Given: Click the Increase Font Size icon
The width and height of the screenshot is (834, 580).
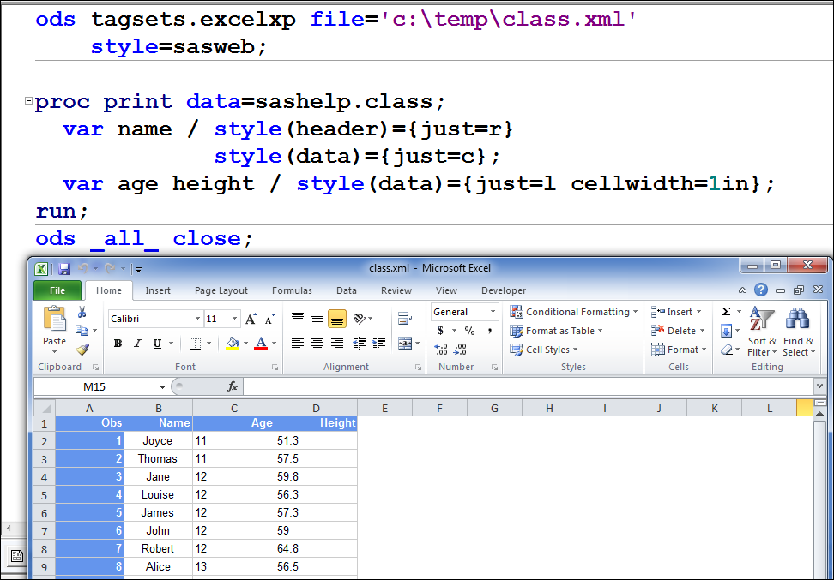Looking at the screenshot, I should pyautogui.click(x=251, y=320).
